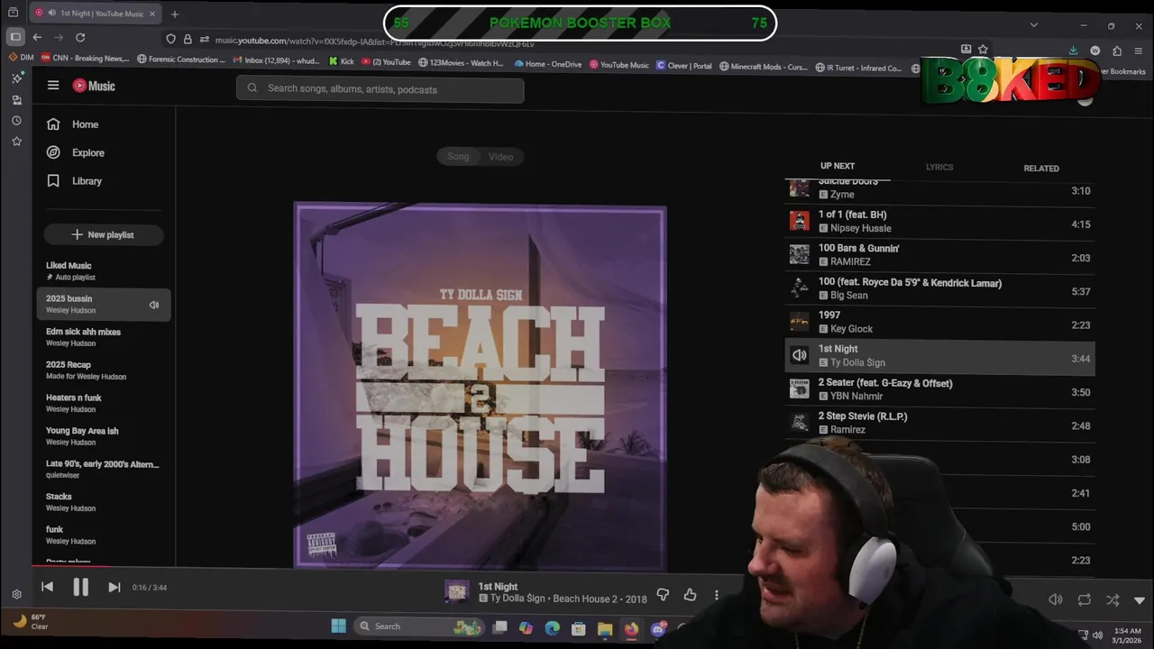The image size is (1154, 649).
Task: Dislike 1st Night with thumbs down
Action: point(663,595)
